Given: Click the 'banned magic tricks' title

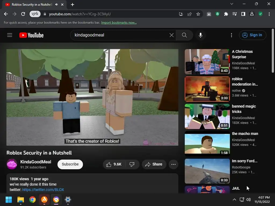Looking at the screenshot, I should click(x=244, y=109).
